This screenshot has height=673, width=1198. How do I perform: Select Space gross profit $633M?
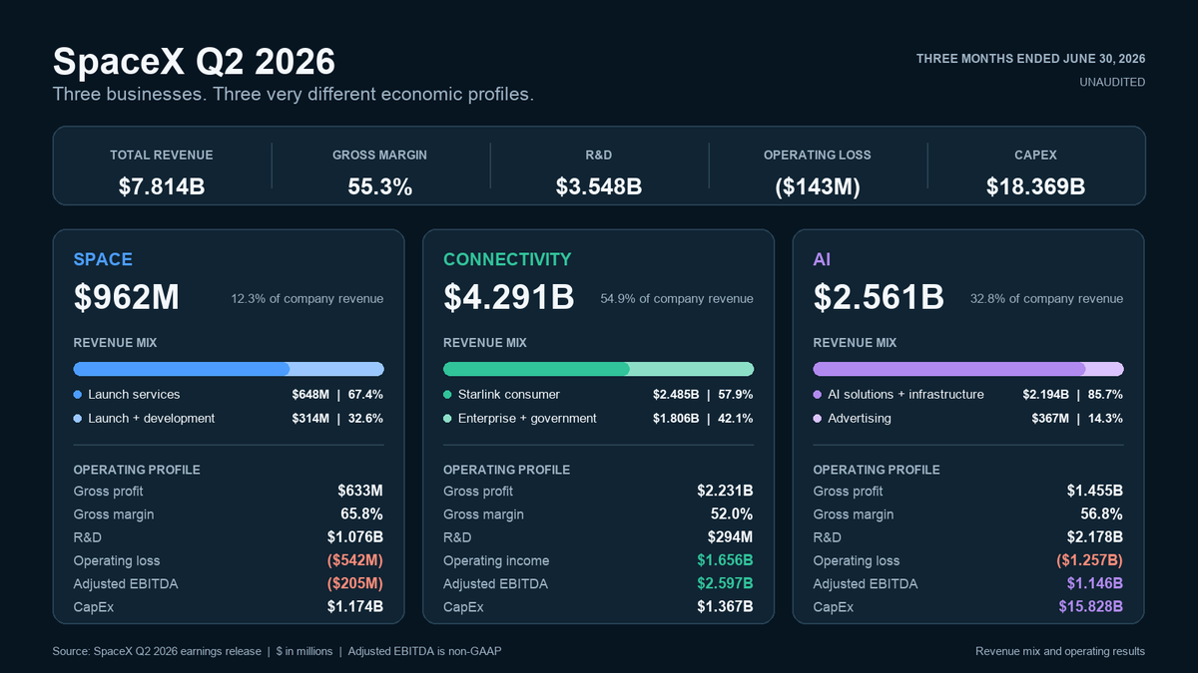point(360,492)
